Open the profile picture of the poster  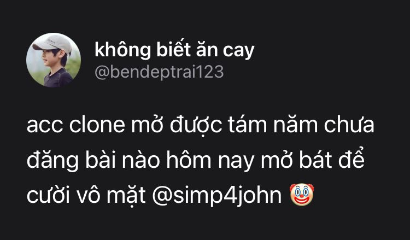point(54,60)
